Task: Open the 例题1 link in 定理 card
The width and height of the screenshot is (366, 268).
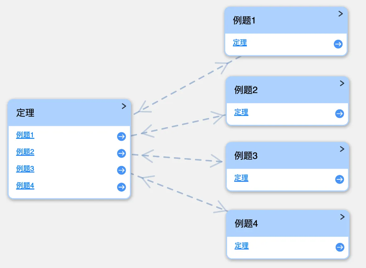Action: pyautogui.click(x=25, y=135)
